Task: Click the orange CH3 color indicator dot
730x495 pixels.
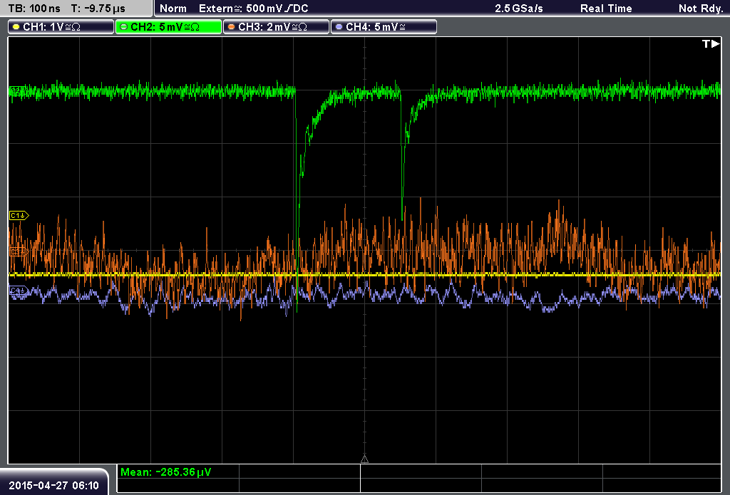Action: [232, 27]
